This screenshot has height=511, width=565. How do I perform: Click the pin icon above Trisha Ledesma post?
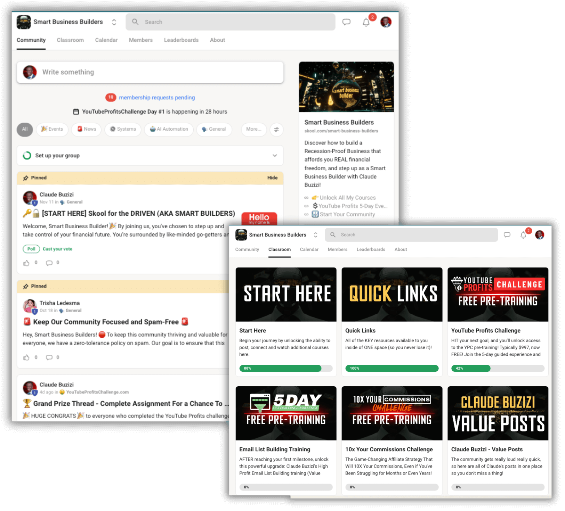(25, 286)
